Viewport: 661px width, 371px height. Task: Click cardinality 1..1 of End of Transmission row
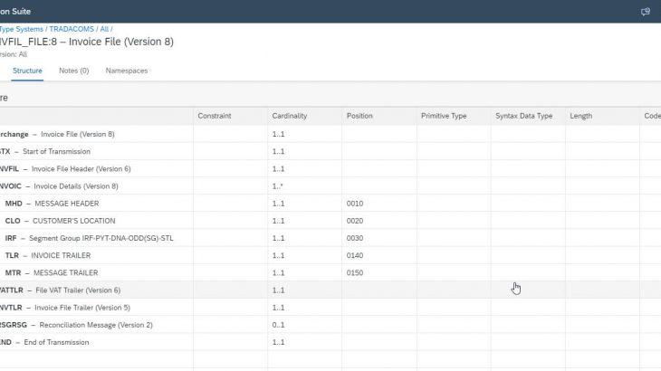click(278, 342)
